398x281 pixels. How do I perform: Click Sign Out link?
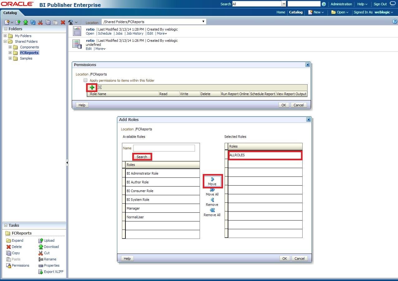pyautogui.click(x=380, y=4)
